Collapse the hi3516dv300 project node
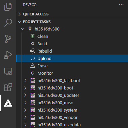The width and height of the screenshot is (128, 128). click(x=23, y=29)
